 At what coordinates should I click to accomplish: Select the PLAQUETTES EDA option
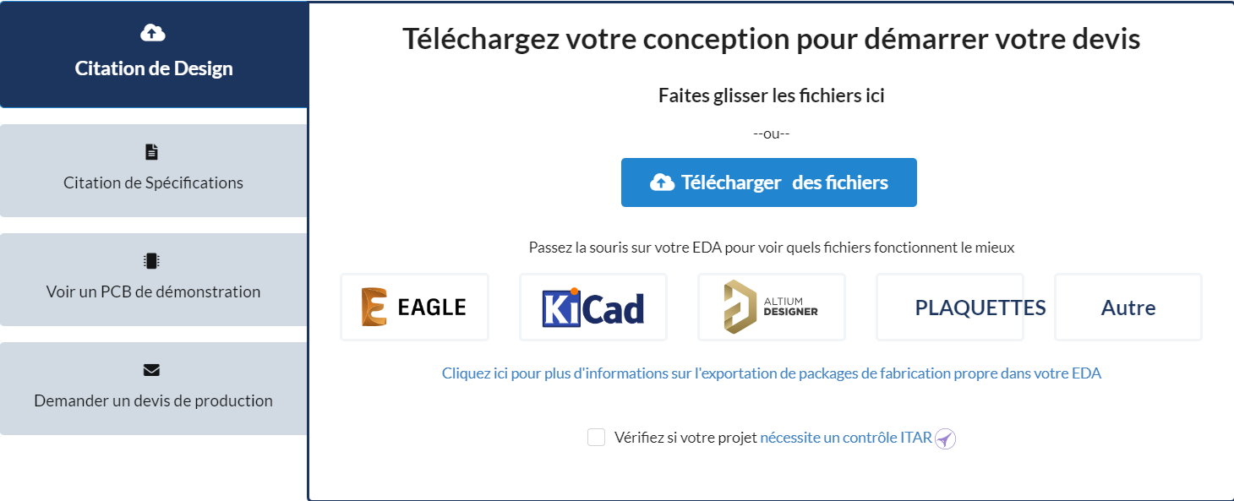(x=950, y=308)
